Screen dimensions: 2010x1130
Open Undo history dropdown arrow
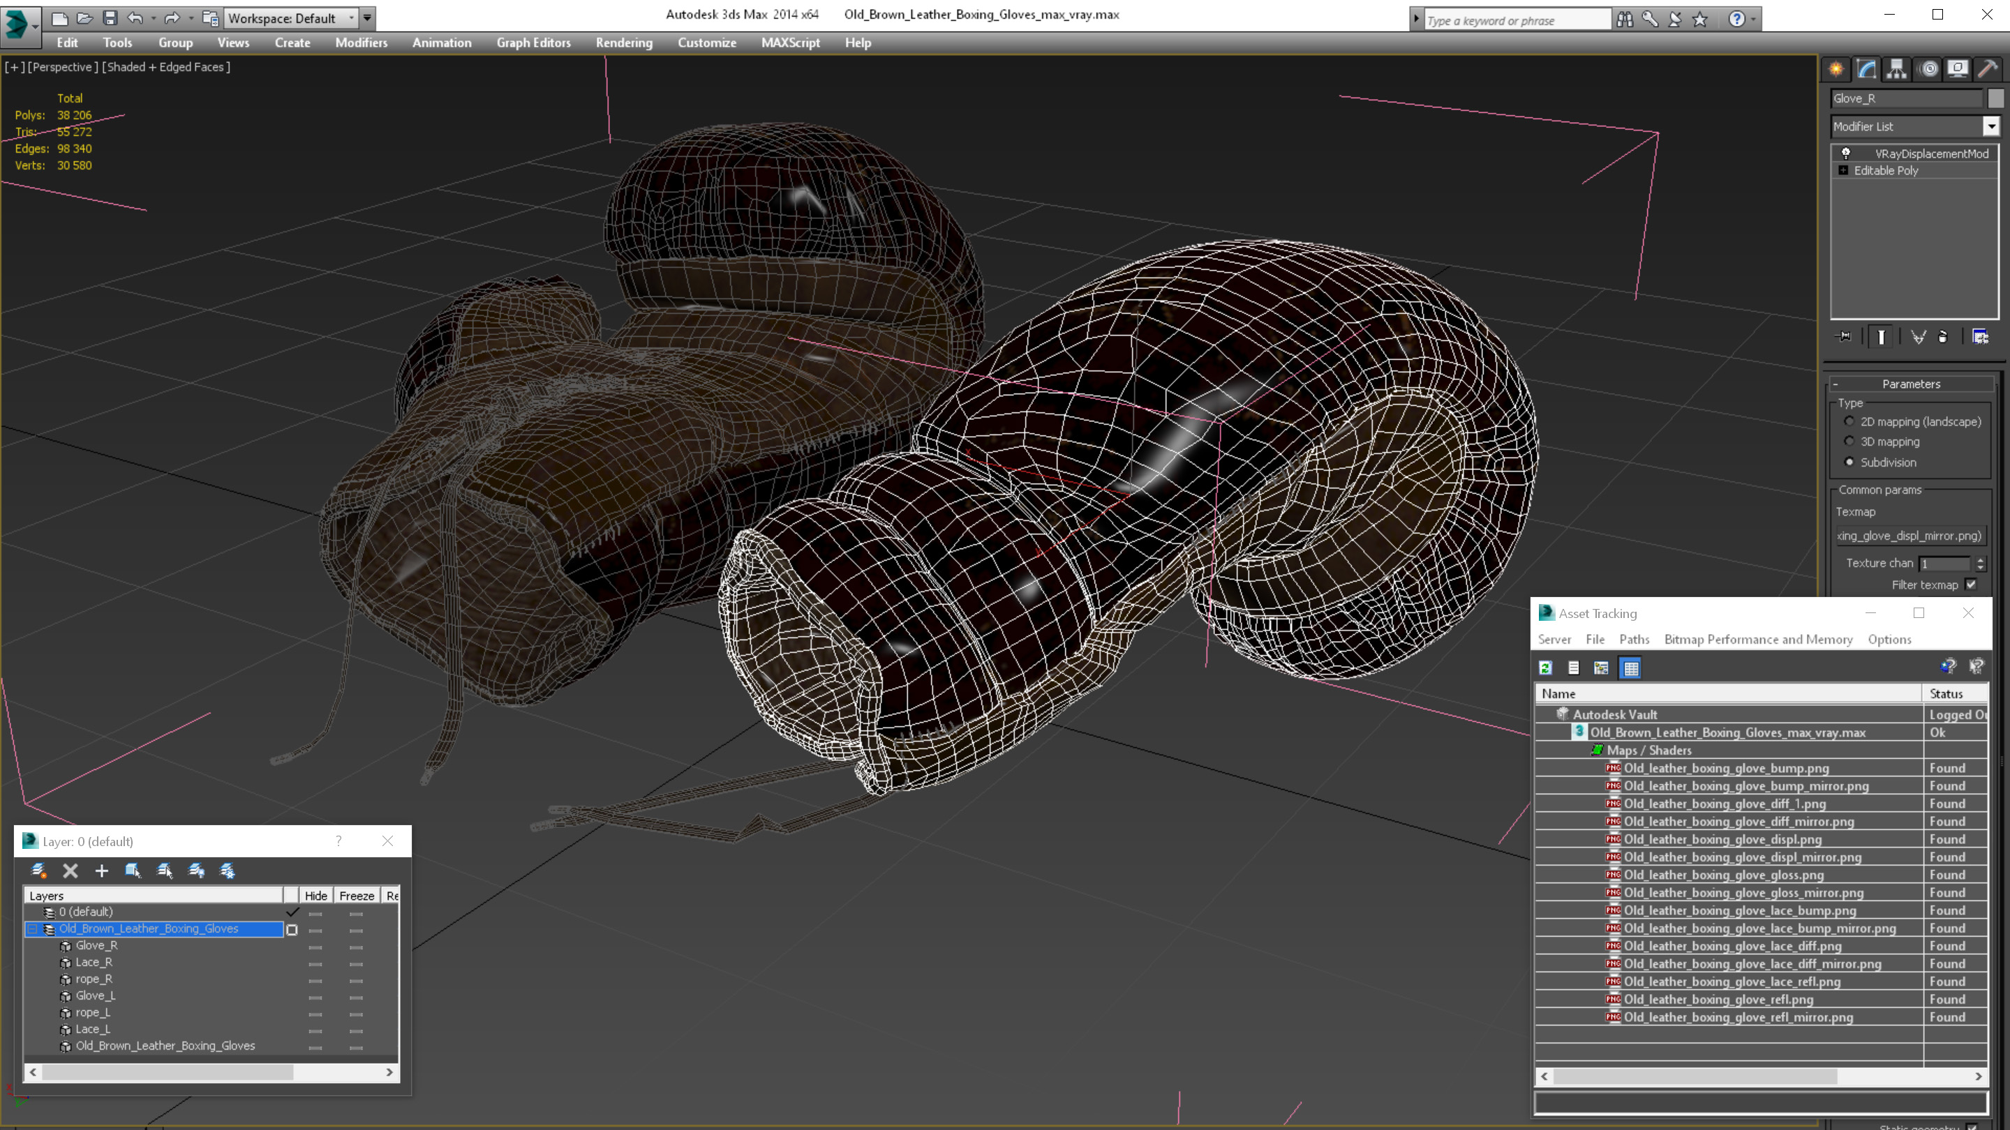click(x=153, y=18)
